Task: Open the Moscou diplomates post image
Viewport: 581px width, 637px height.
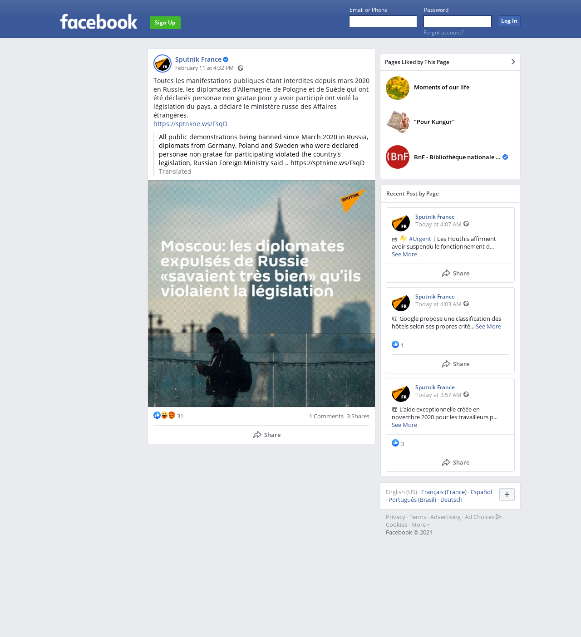Action: point(261,294)
